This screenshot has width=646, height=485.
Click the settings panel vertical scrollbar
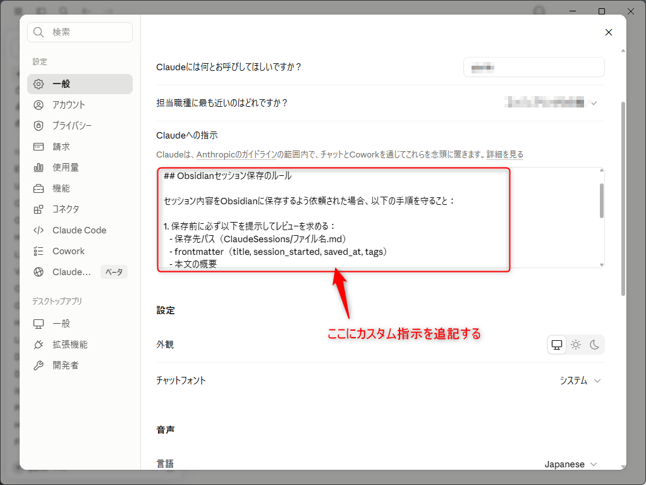623,199
